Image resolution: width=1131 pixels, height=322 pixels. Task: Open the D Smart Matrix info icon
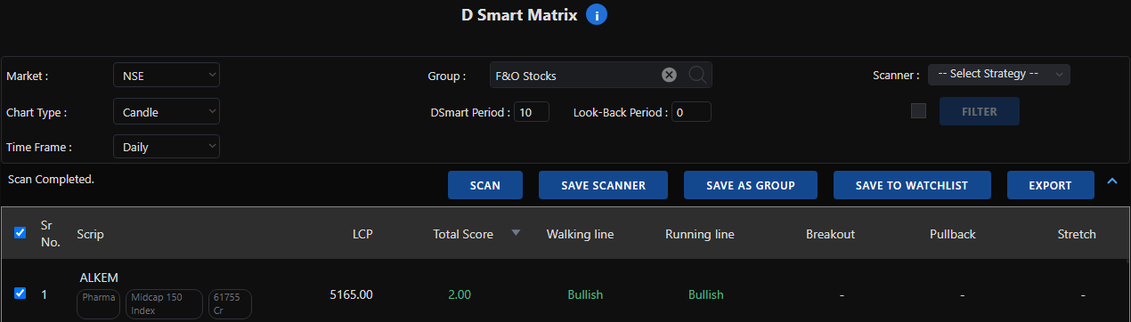[x=597, y=15]
